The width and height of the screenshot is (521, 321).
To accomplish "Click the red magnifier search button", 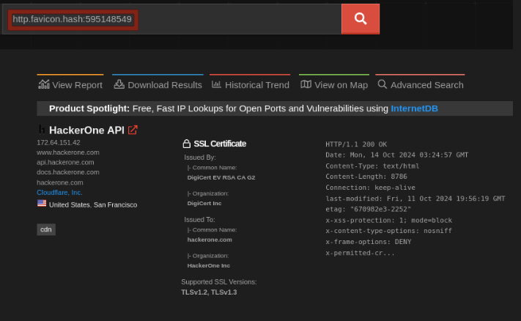I will pyautogui.click(x=360, y=19).
